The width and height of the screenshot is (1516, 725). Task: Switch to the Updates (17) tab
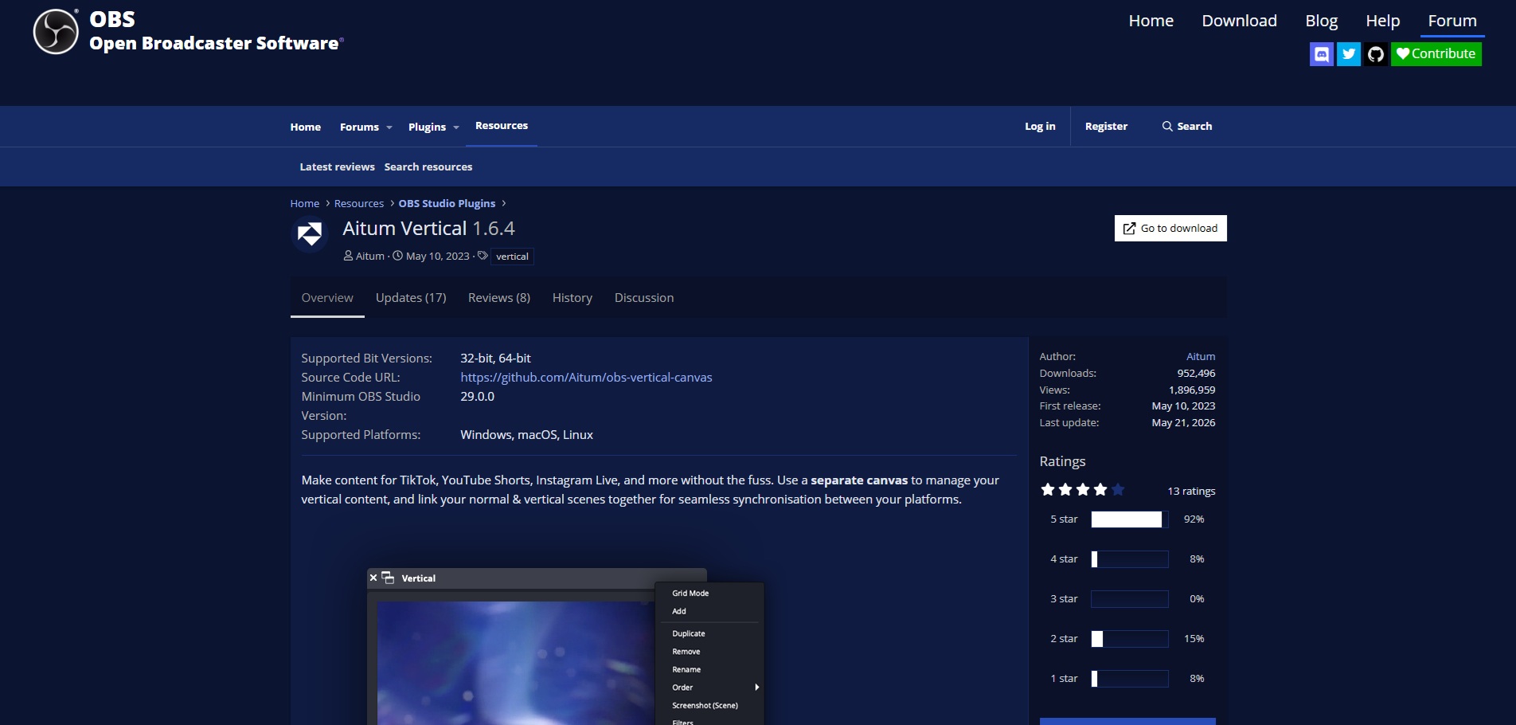point(411,297)
